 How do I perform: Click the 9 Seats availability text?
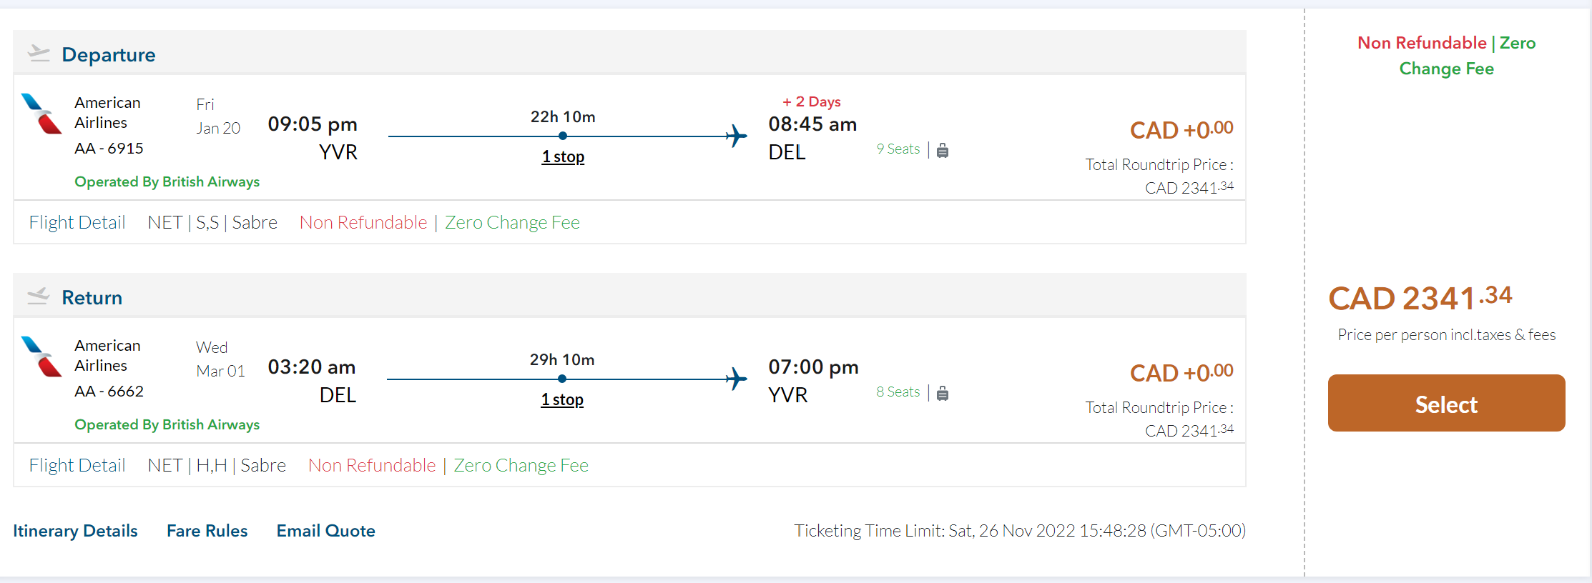click(x=898, y=149)
